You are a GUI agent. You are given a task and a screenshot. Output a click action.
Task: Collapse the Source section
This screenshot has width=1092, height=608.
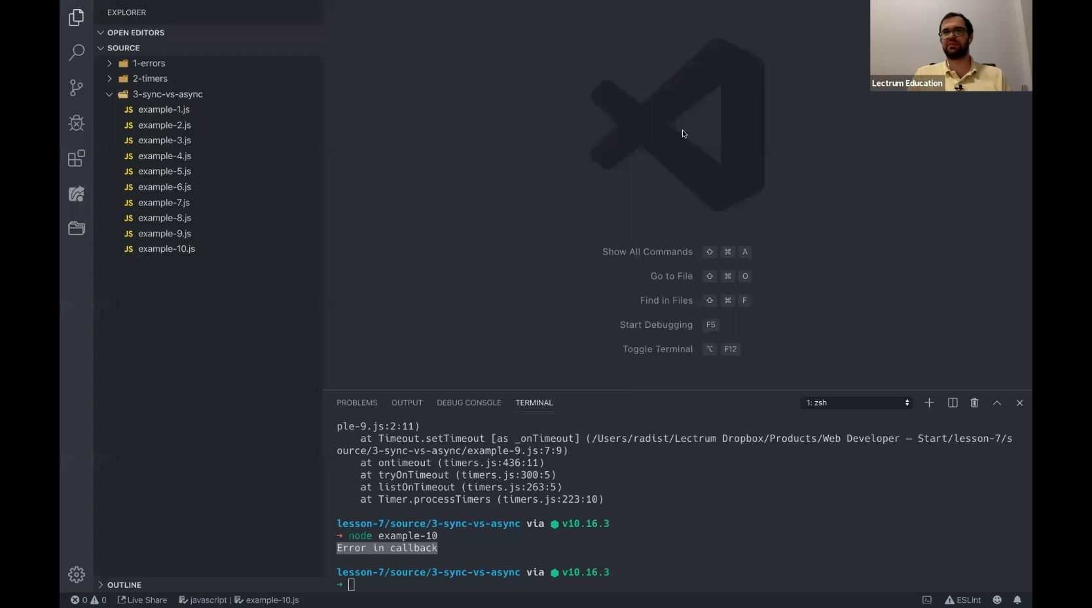point(208,48)
